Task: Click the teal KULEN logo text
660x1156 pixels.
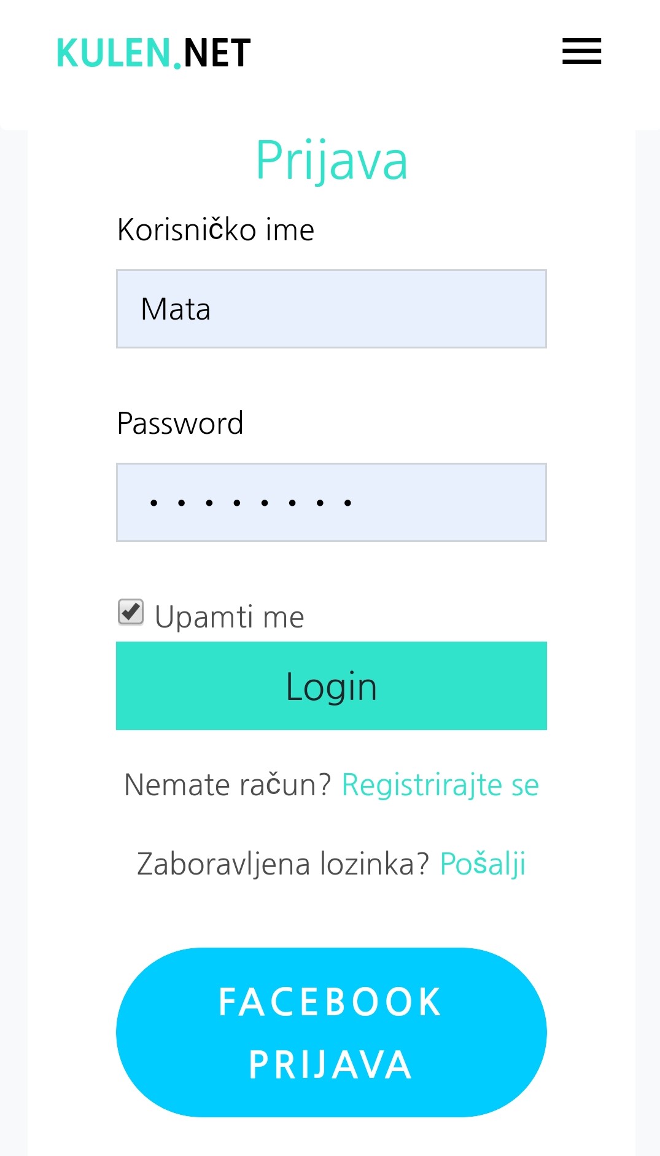Action: 114,53
